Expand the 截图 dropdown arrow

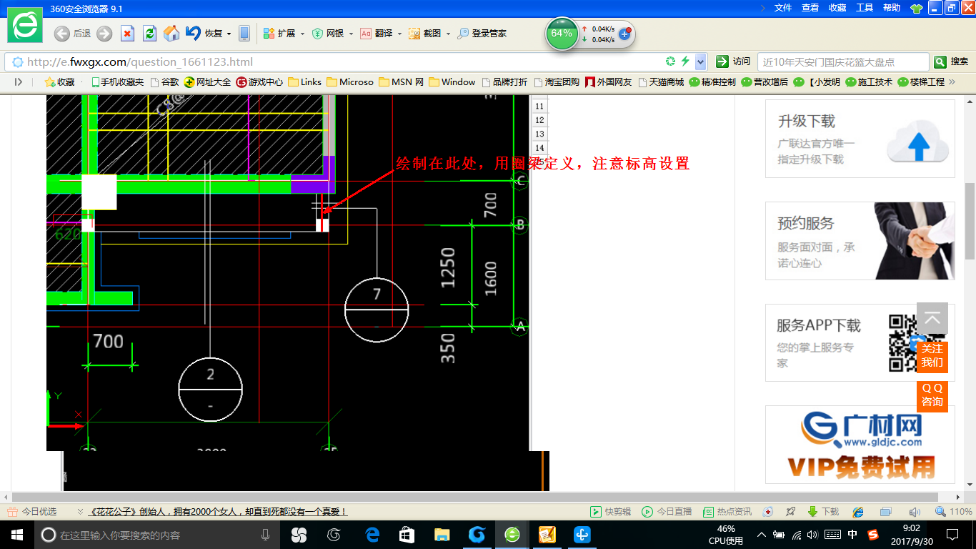[x=448, y=34]
